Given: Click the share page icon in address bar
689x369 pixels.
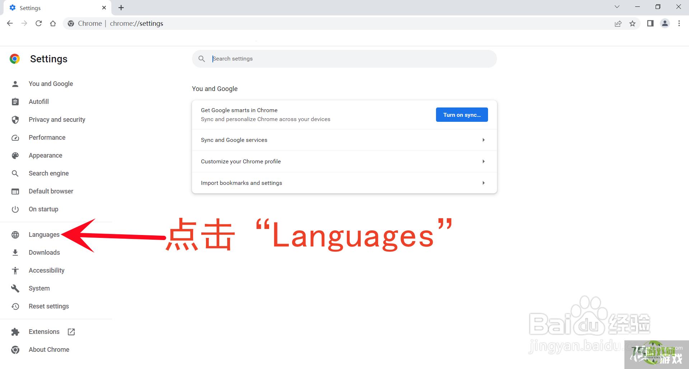Looking at the screenshot, I should pos(618,24).
